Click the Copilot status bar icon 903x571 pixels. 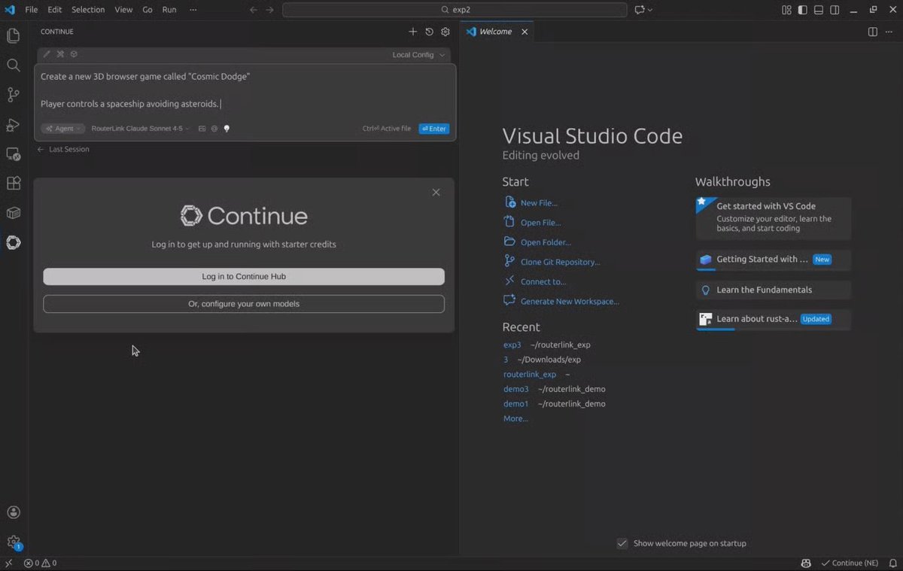point(806,563)
